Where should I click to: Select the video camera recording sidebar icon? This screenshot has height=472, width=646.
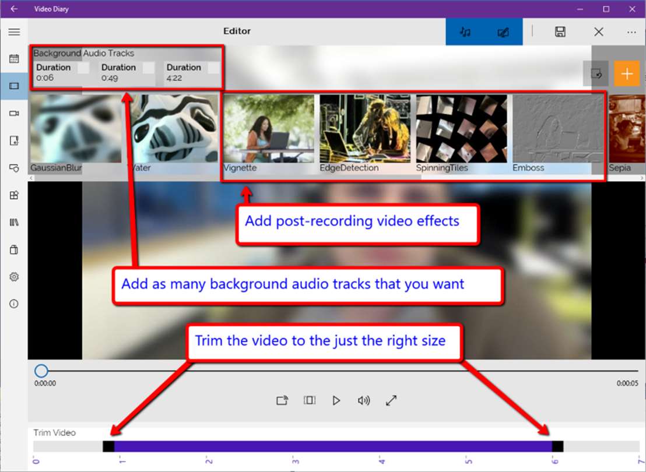pos(14,113)
